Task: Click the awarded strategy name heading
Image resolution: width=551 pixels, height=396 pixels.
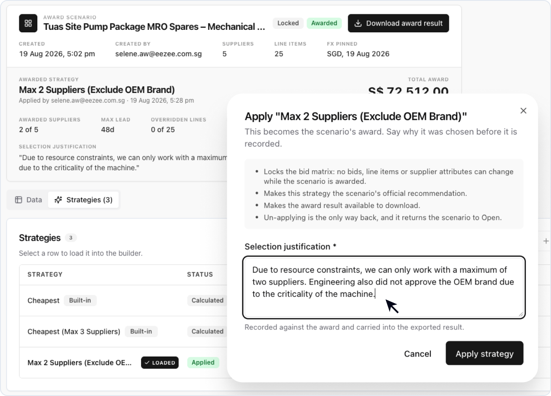Action: (97, 90)
